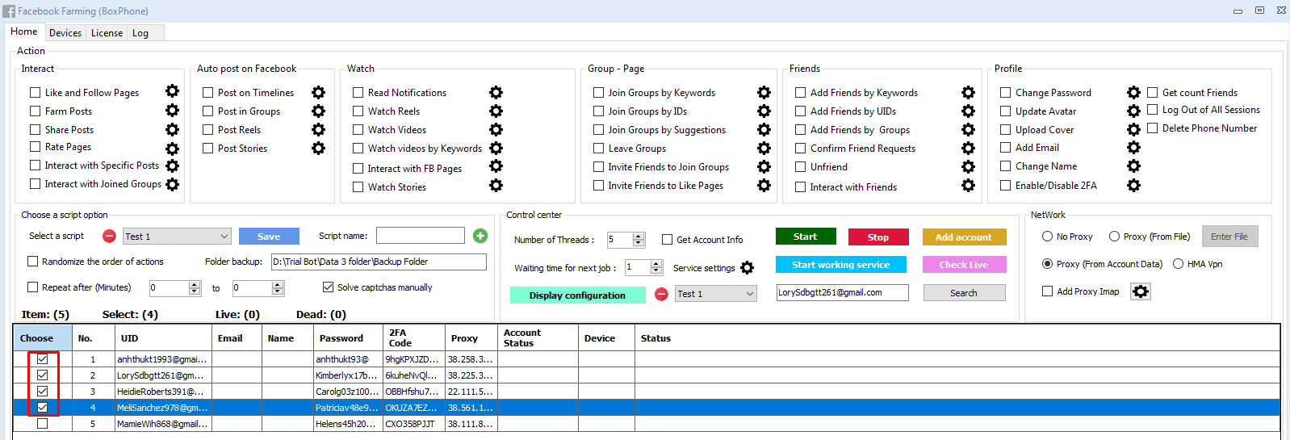Switch to the Home tab

[24, 31]
